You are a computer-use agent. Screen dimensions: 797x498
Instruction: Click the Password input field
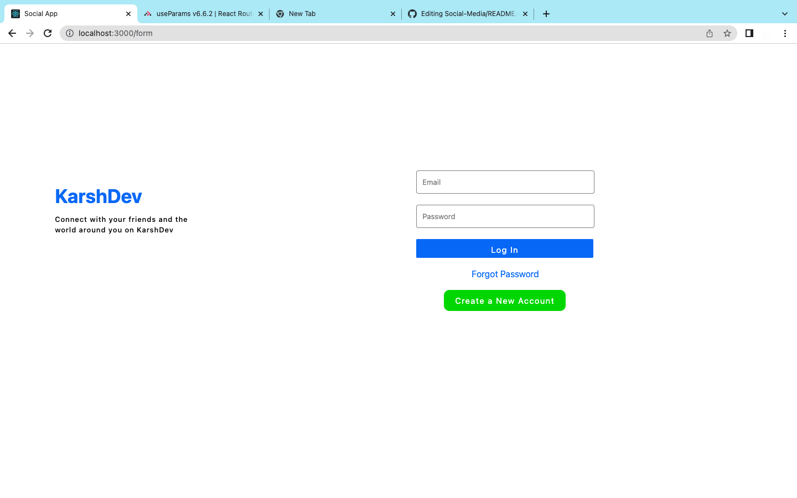click(505, 216)
